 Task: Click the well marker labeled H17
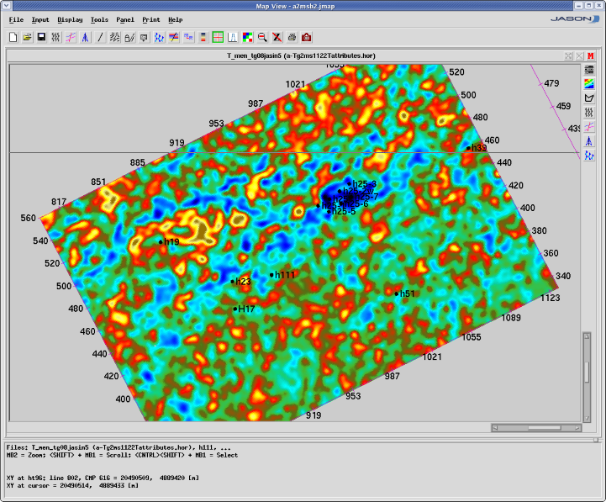click(235, 309)
